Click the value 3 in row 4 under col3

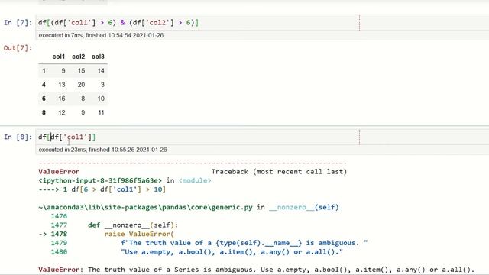(102, 85)
